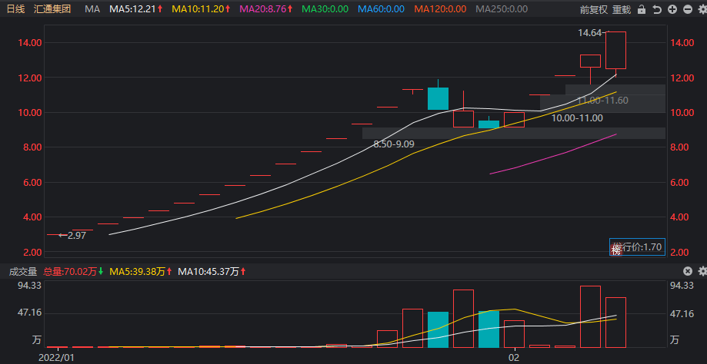Click the 重载 reload button

click(x=622, y=9)
